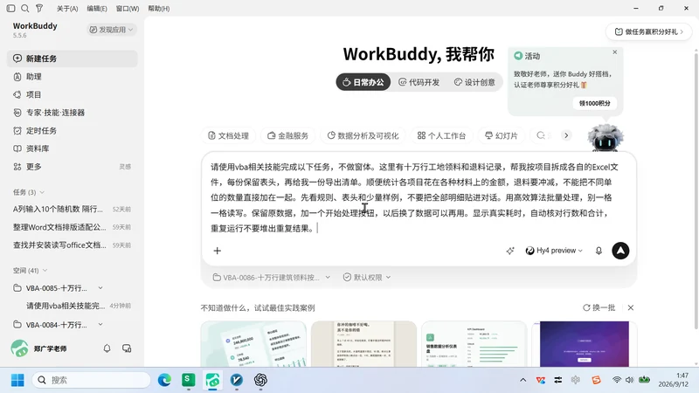
Task: Open the VBA-0084 space folder
Action: pyautogui.click(x=56, y=324)
